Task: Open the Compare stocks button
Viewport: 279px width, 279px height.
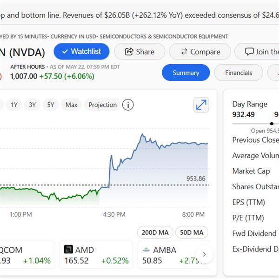Action: [200, 52]
